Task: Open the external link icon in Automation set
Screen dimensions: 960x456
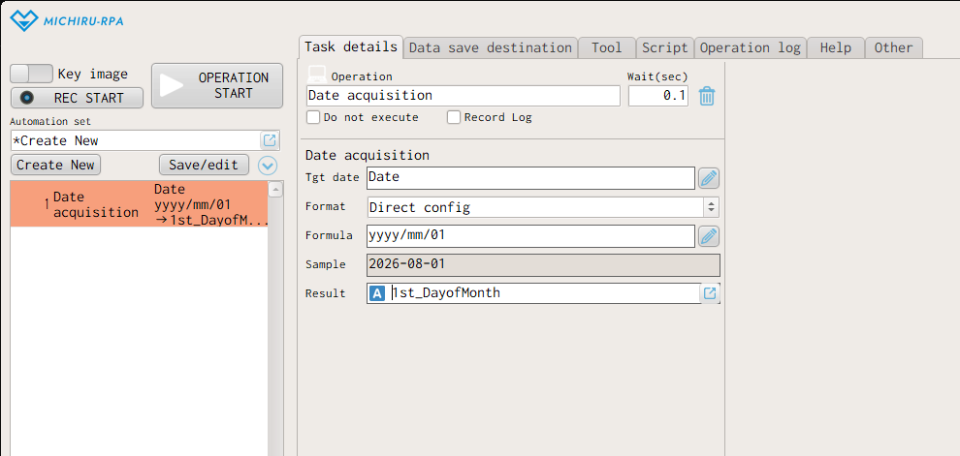Action: click(270, 140)
